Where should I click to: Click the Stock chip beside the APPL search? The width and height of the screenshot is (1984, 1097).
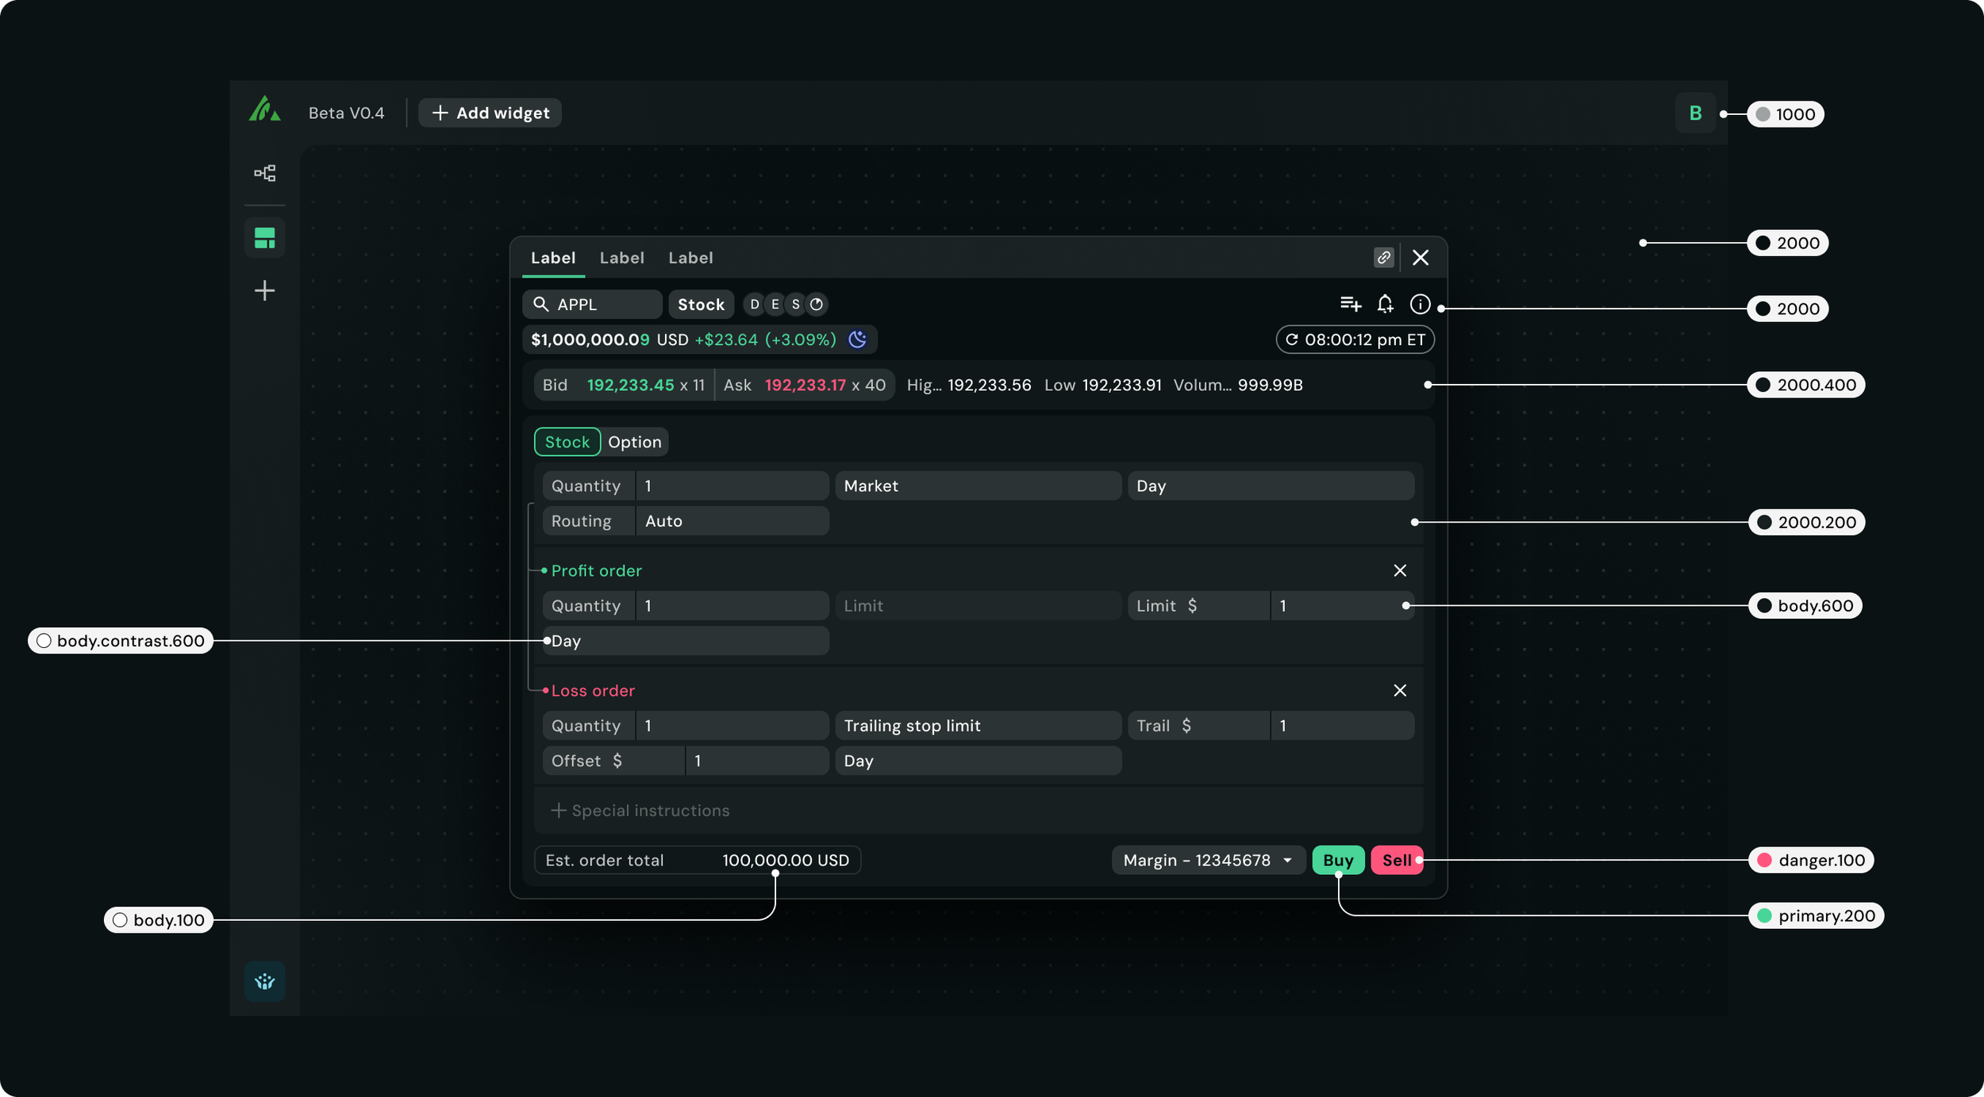pyautogui.click(x=701, y=305)
